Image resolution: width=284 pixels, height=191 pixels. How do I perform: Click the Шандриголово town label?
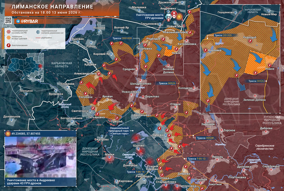(x=141, y=84)
